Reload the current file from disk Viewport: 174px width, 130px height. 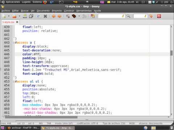point(39,16)
